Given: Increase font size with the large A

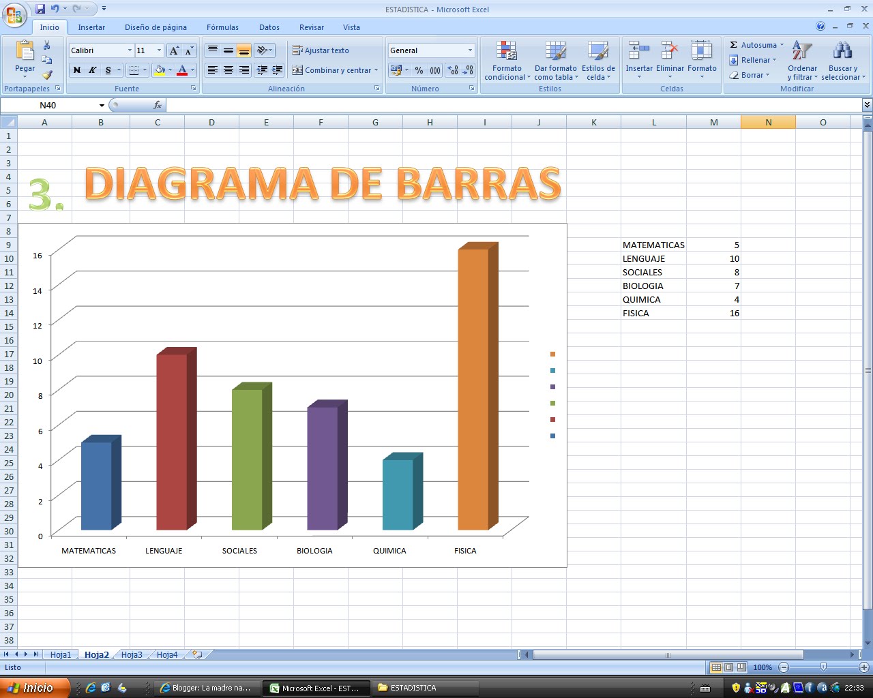Looking at the screenshot, I should 174,50.
